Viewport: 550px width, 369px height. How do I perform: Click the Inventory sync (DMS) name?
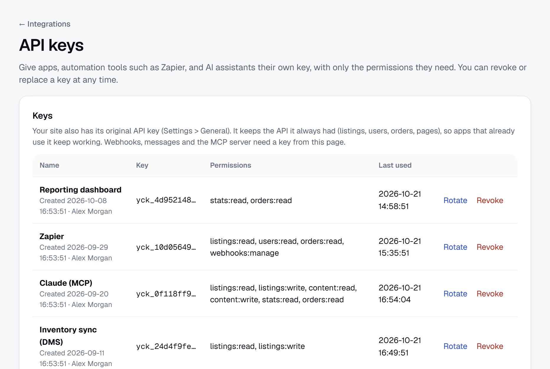[x=68, y=336]
